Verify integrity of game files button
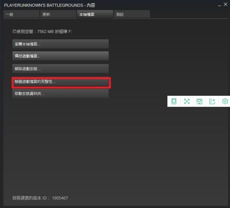The image size is (230, 208). coord(61,82)
